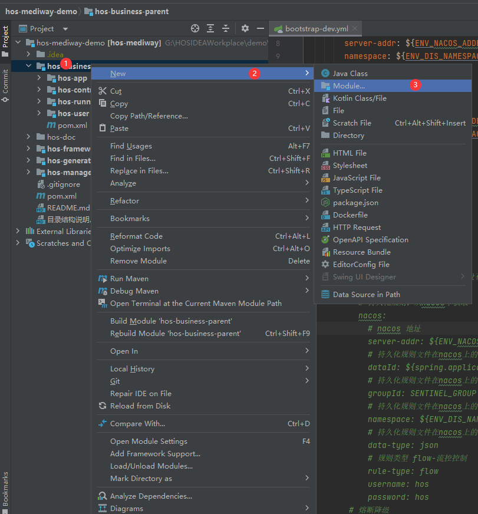The image size is (478, 514).
Task: Expand External Libraries tree node
Action: [18, 231]
